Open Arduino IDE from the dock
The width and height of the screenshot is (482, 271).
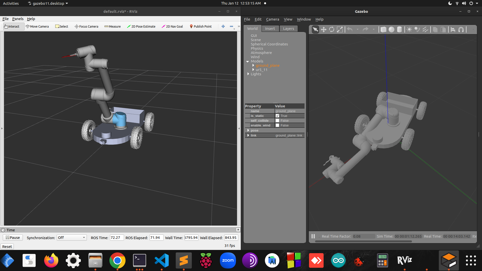[x=338, y=260]
